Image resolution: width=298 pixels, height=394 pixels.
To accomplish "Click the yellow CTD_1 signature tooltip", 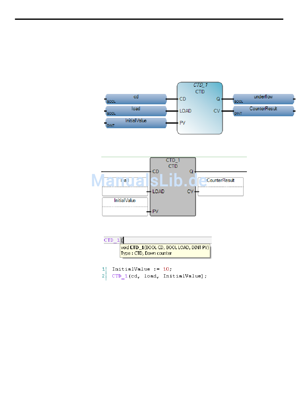I will [x=165, y=250].
